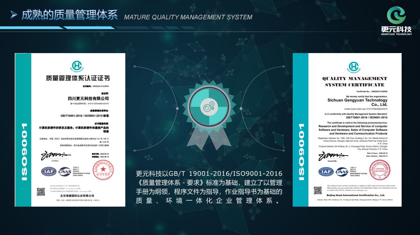Click 'Unified social credit code' line
This screenshot has height=235, width=420.
pos(366,109)
